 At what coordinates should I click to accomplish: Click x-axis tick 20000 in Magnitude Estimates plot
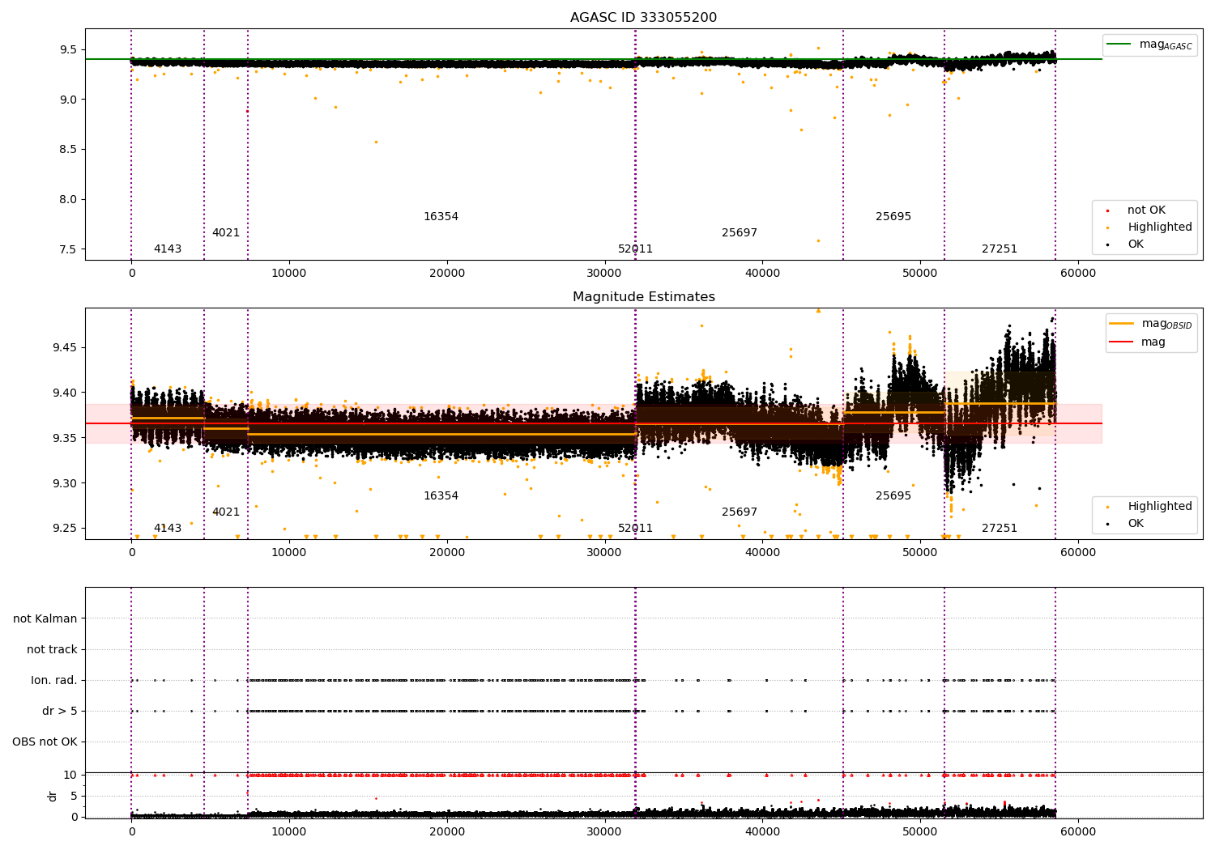[447, 552]
